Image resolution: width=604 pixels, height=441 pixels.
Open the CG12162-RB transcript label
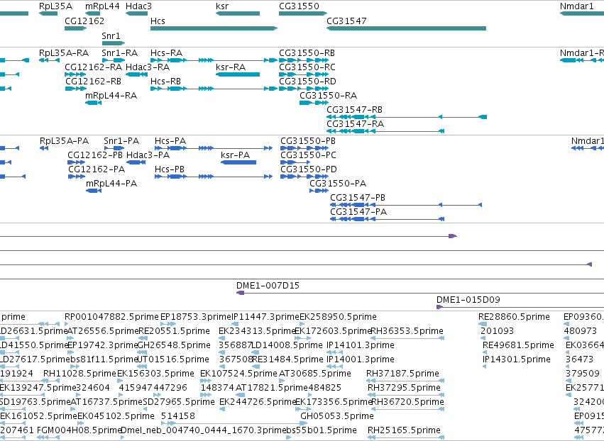point(93,82)
